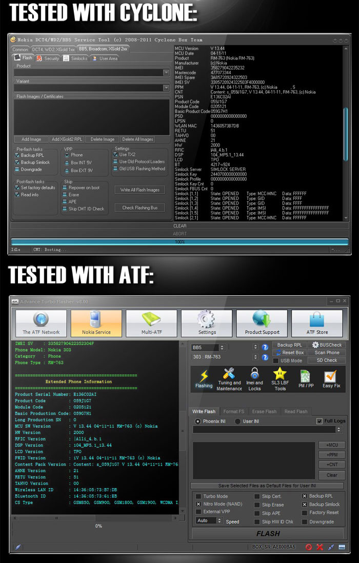Click ATF log horizontal scrollbar
This screenshot has width=359, height=563.
pos(95,518)
